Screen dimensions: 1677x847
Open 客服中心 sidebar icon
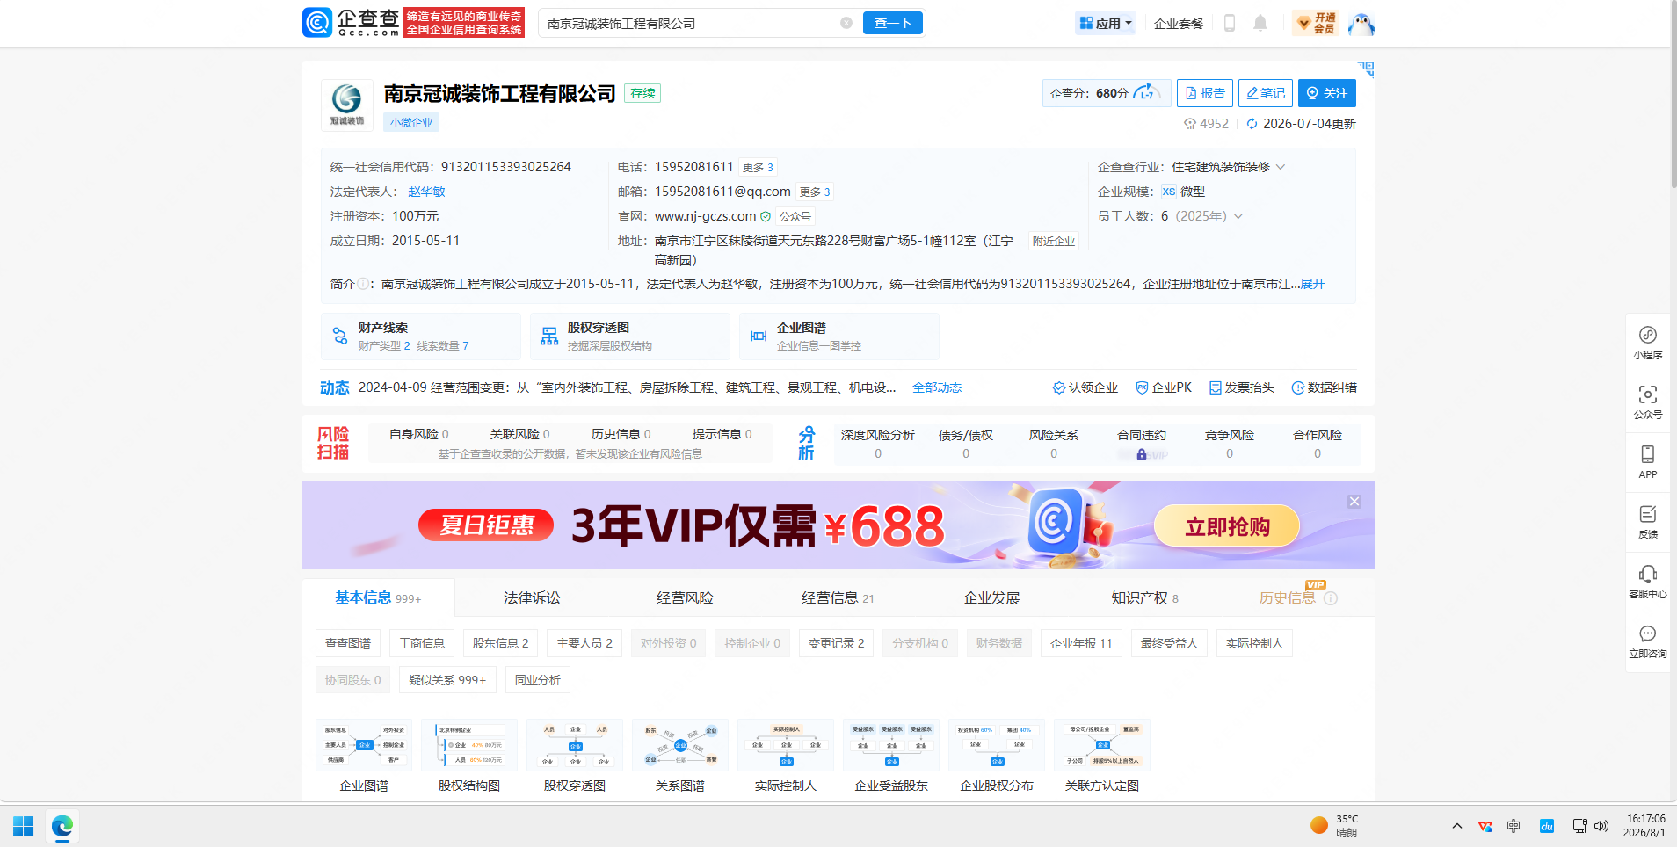pos(1648,582)
